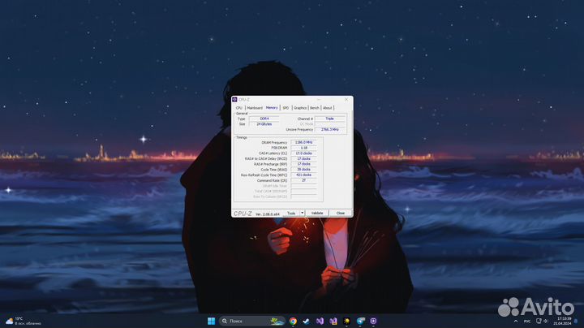Image resolution: width=584 pixels, height=328 pixels.
Task: Open the clock and date flyout
Action: pos(564,321)
